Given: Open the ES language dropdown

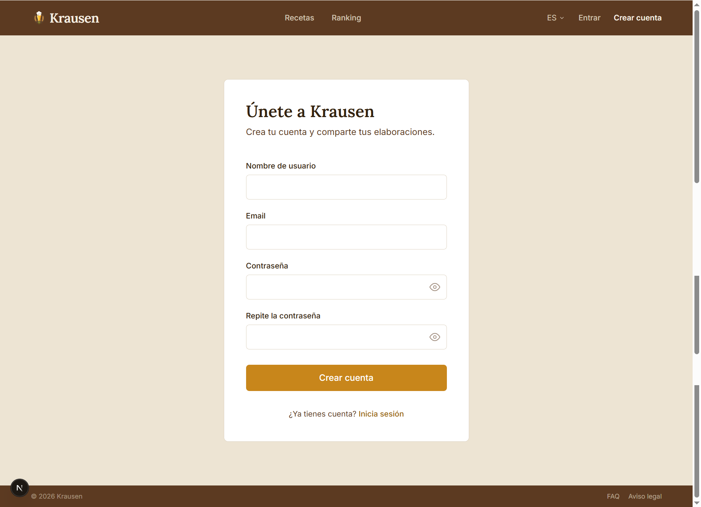Looking at the screenshot, I should pyautogui.click(x=555, y=18).
